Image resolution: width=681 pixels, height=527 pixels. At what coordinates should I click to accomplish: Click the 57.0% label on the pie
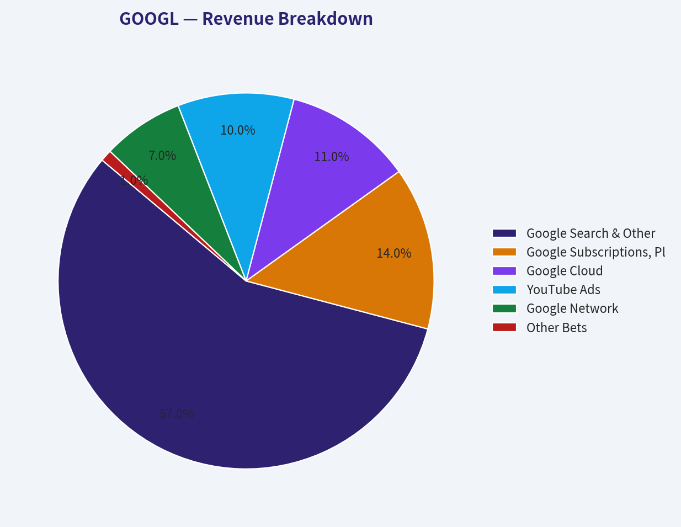click(x=177, y=414)
